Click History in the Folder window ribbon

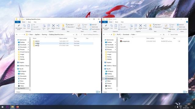click(172, 29)
